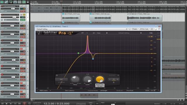Toggle repeat loop button in transport
Screen dimensions: 187x105
(x=30, y=104)
